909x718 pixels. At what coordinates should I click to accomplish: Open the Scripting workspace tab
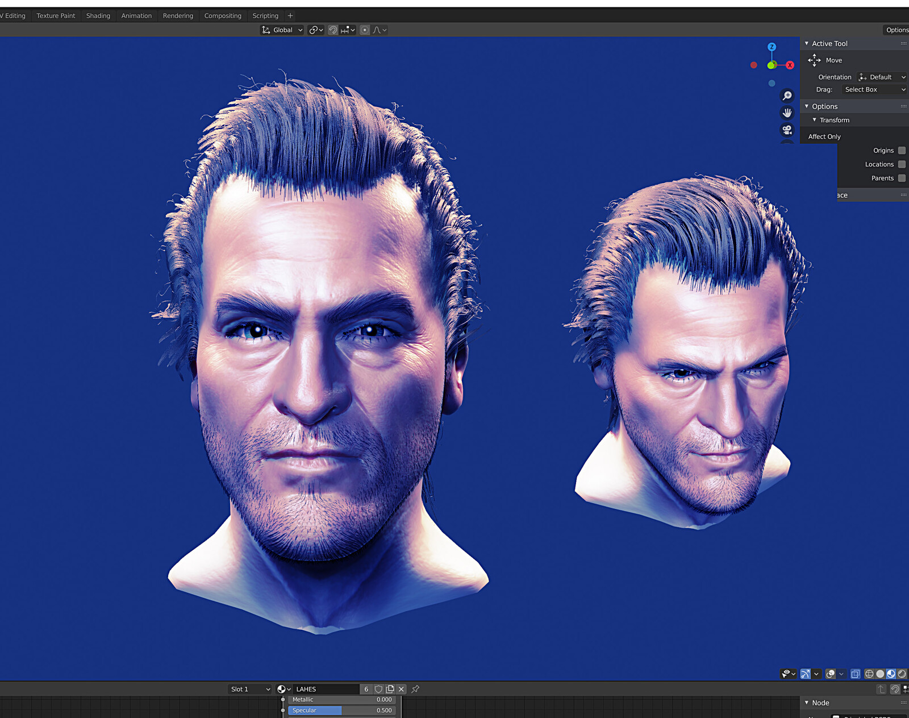tap(265, 15)
